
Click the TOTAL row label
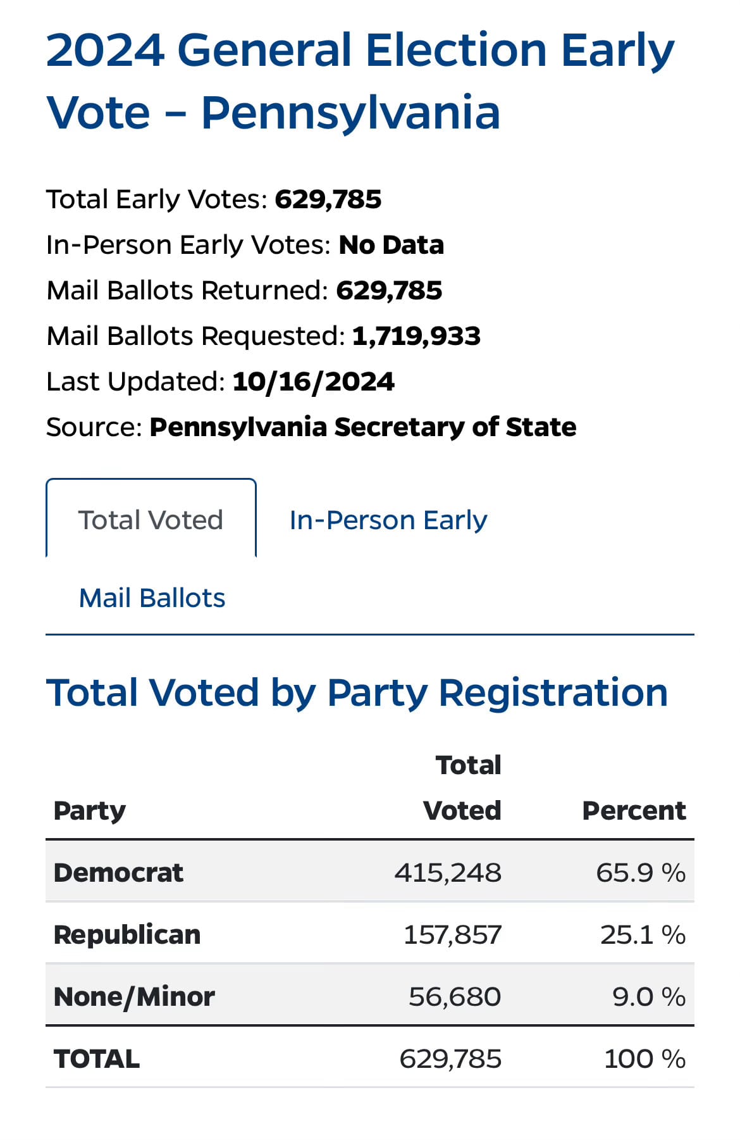click(97, 1058)
